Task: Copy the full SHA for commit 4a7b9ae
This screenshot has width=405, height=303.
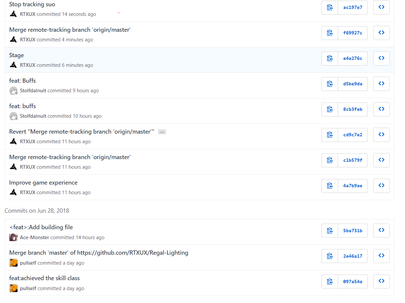Action: pyautogui.click(x=330, y=186)
